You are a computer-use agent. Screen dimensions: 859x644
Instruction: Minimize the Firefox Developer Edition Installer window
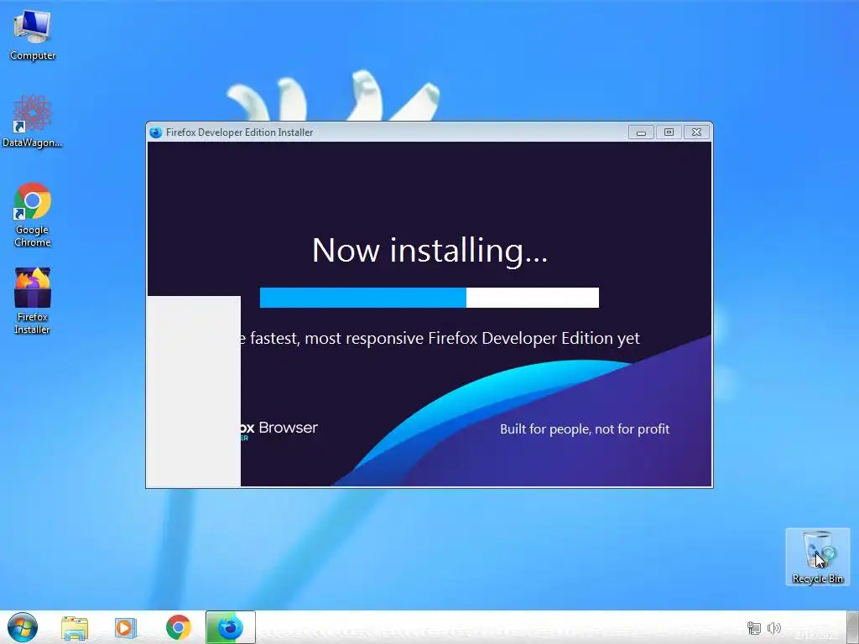[x=641, y=132]
